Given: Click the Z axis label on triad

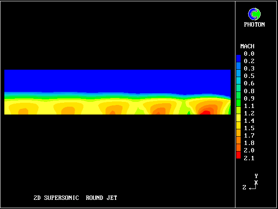Looking at the screenshot, I should [244, 187].
